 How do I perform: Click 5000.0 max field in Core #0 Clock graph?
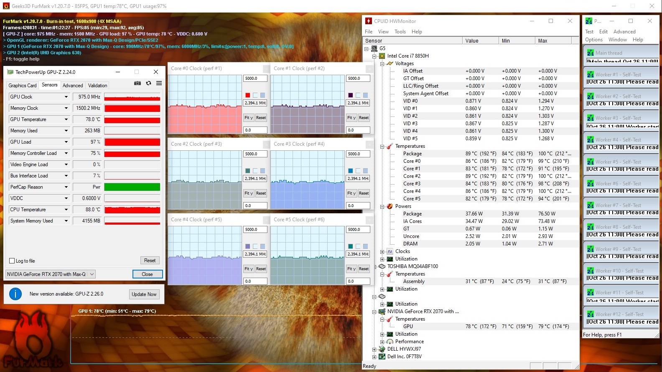coord(255,78)
